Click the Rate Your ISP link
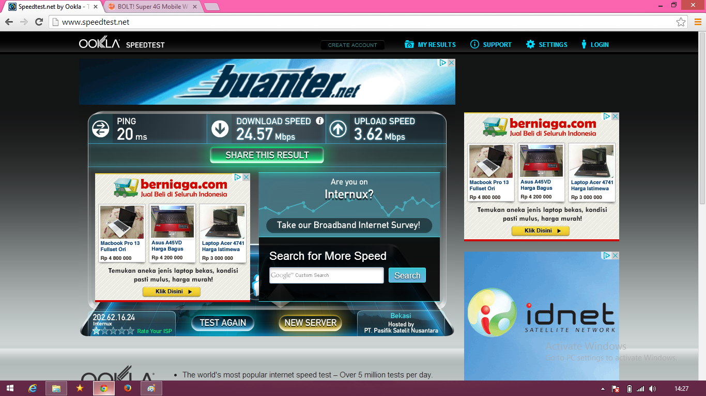The image size is (706, 396). click(x=154, y=331)
